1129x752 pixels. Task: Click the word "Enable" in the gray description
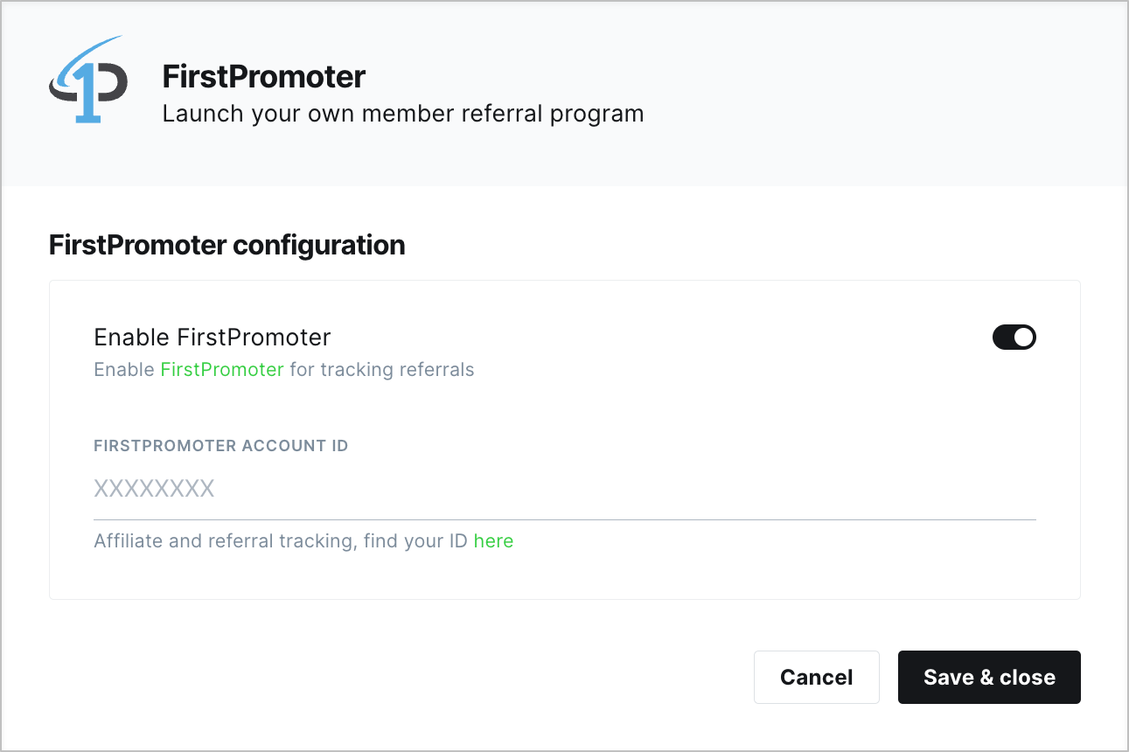tap(124, 370)
